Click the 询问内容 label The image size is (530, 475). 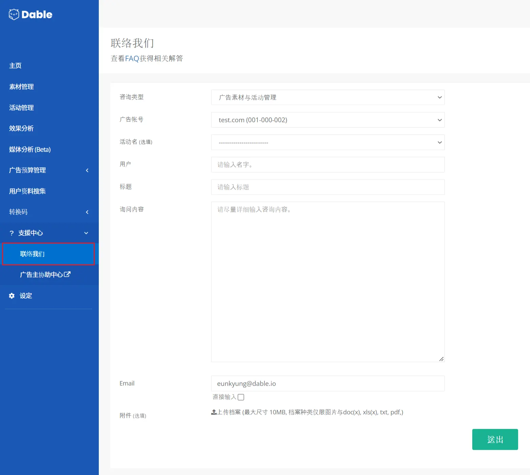132,209
